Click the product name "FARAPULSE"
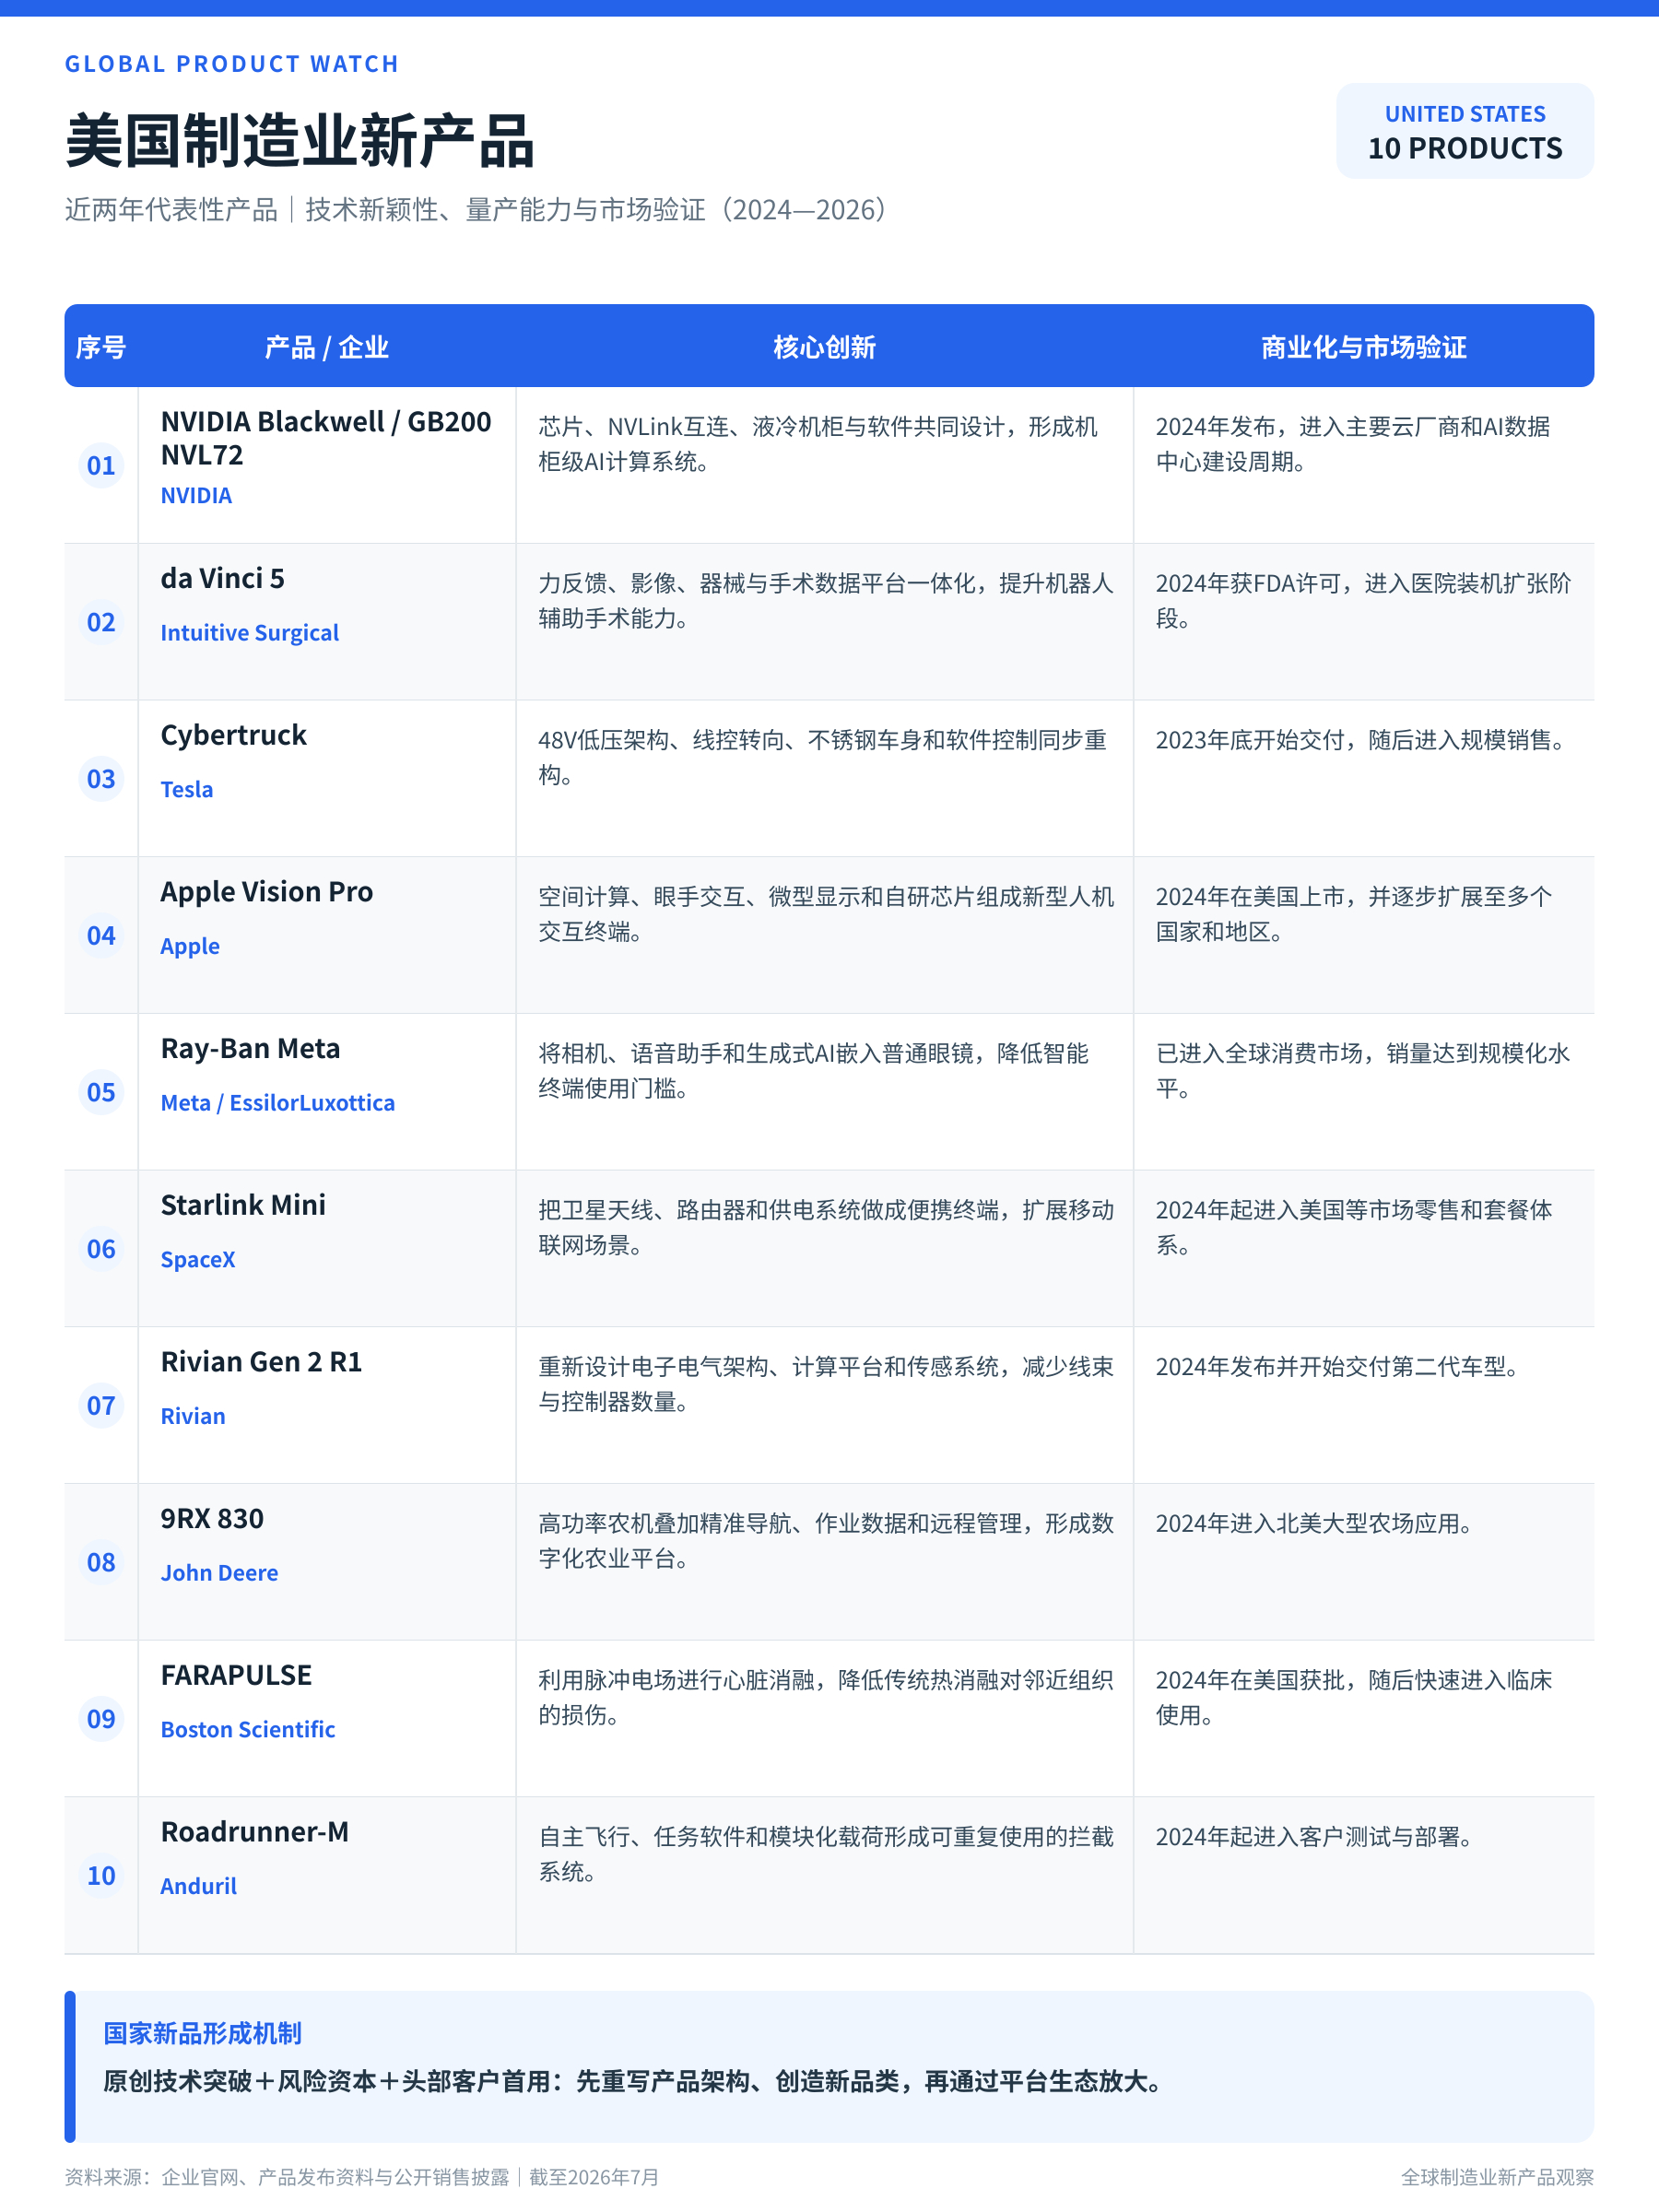This screenshot has width=1659, height=2212. click(x=237, y=1675)
